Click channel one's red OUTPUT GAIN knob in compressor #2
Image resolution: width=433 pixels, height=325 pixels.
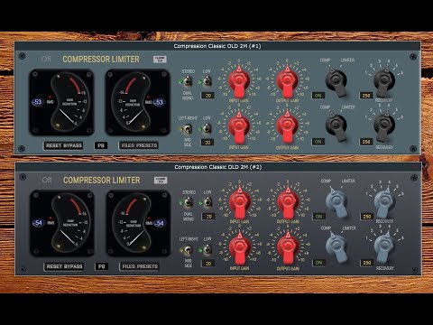(x=288, y=202)
